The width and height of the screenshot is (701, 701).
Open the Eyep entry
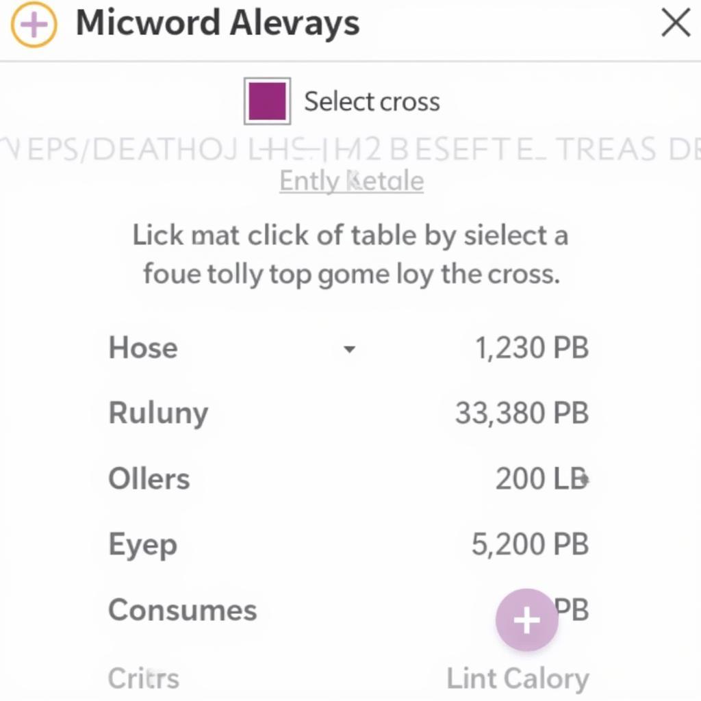point(142,545)
